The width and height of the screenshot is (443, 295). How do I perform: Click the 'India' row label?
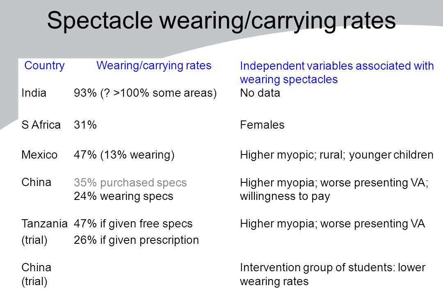(34, 93)
